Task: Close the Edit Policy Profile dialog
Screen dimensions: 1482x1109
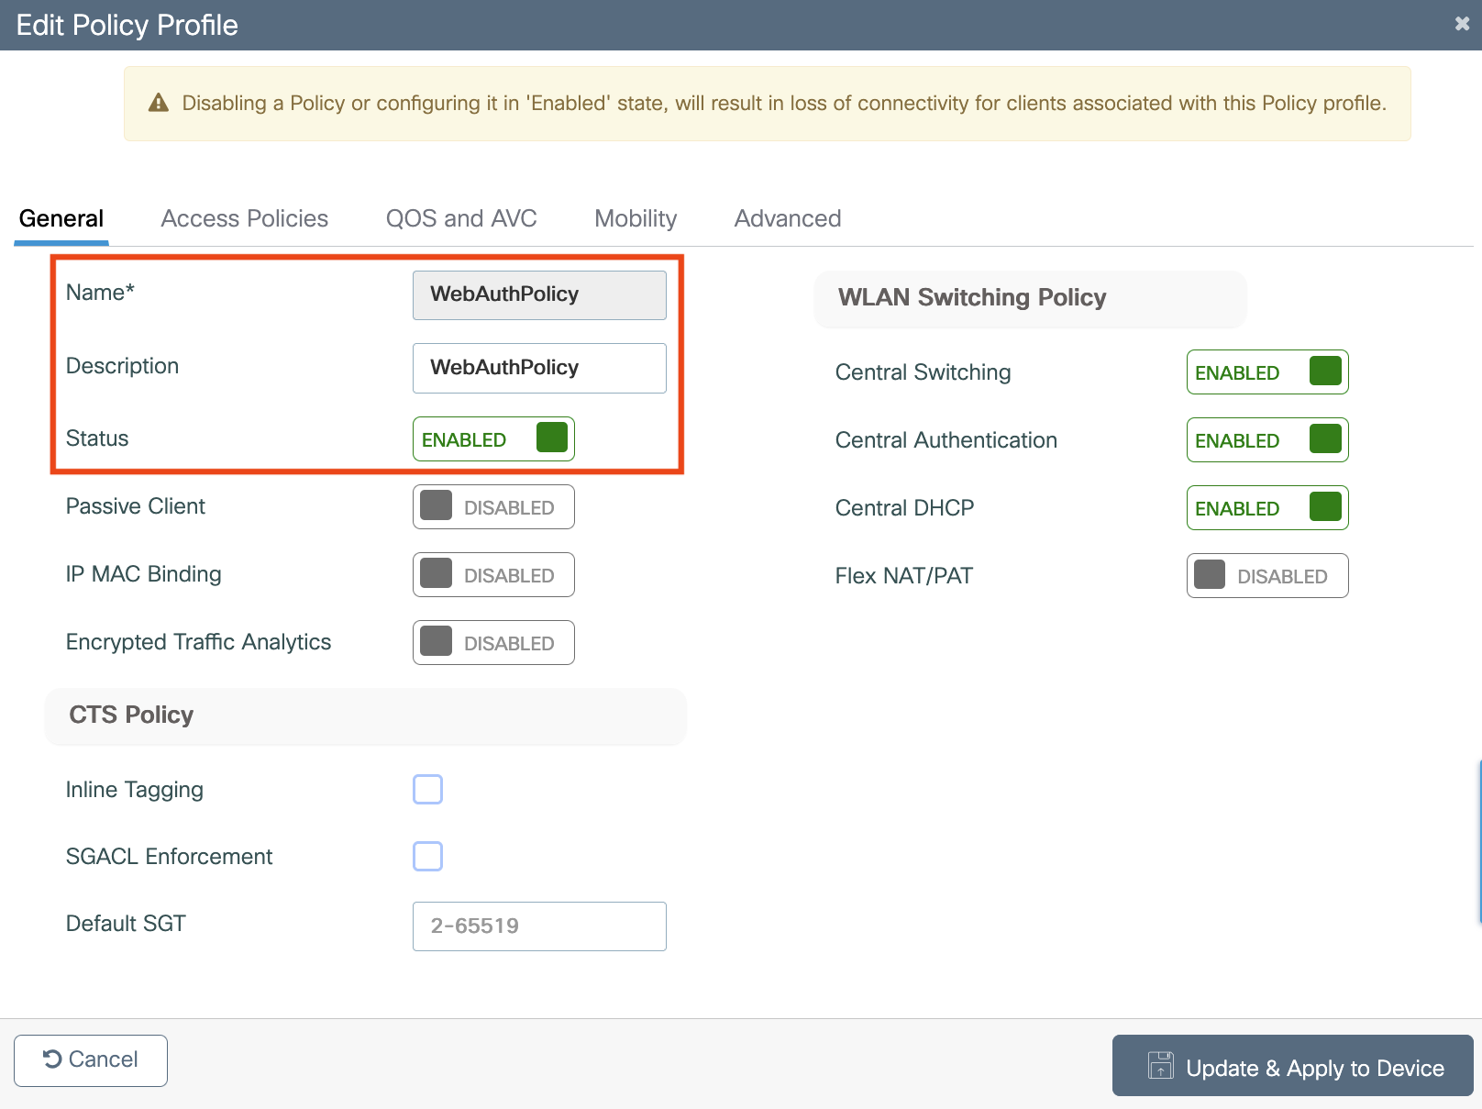Action: [1462, 24]
